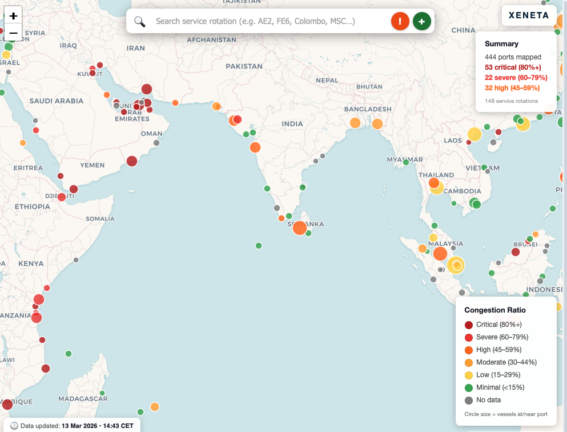Viewport: 567px width, 432px height.
Task: Click inside the service rotation search field
Action: pos(257,21)
